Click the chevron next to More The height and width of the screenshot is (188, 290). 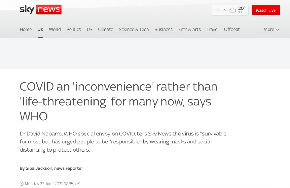pos(278,30)
